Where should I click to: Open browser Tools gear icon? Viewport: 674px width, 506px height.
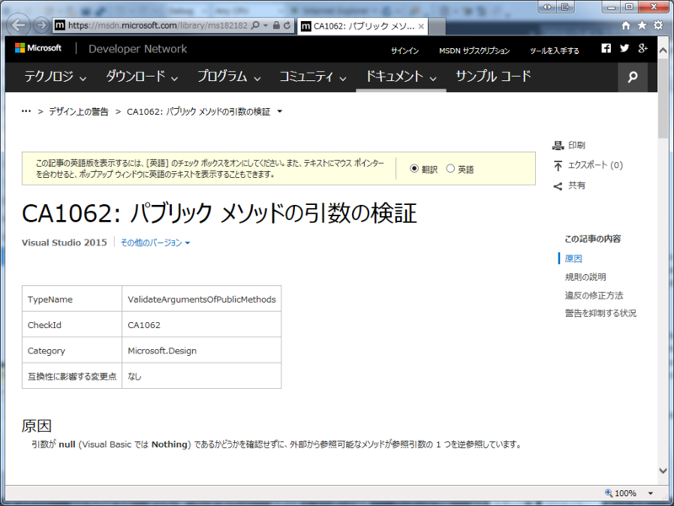pyautogui.click(x=658, y=25)
